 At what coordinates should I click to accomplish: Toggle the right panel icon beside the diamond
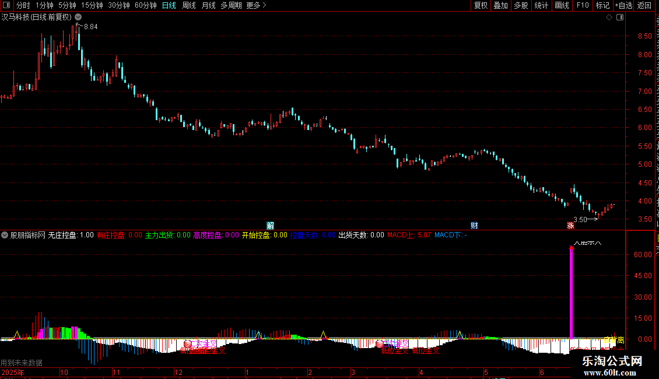pyautogui.click(x=620, y=17)
